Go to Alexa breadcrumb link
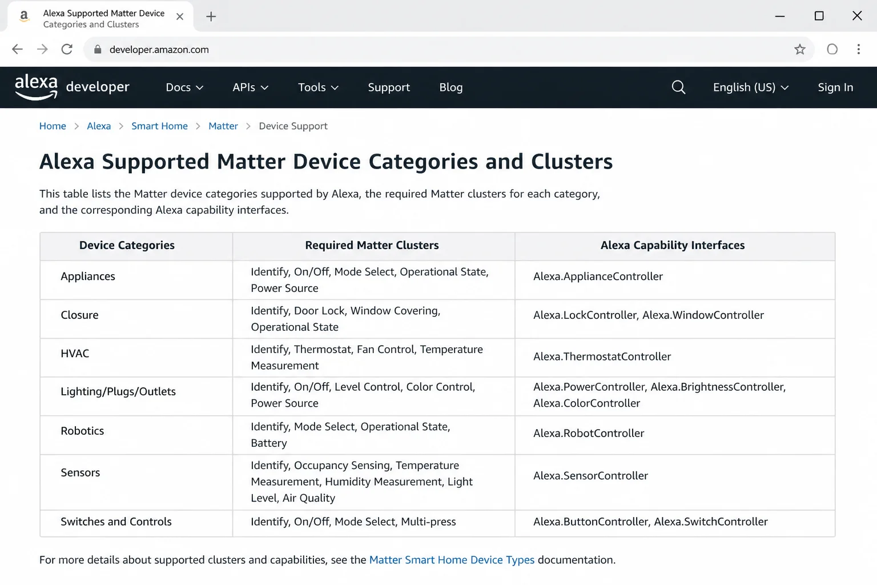Screen dimensions: 877x585 point(99,126)
